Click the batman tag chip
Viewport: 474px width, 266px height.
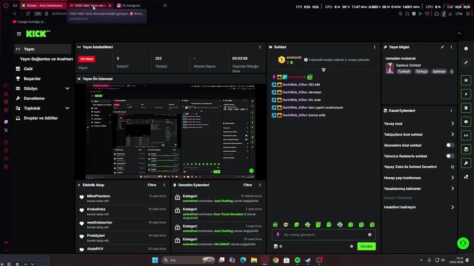point(439,71)
